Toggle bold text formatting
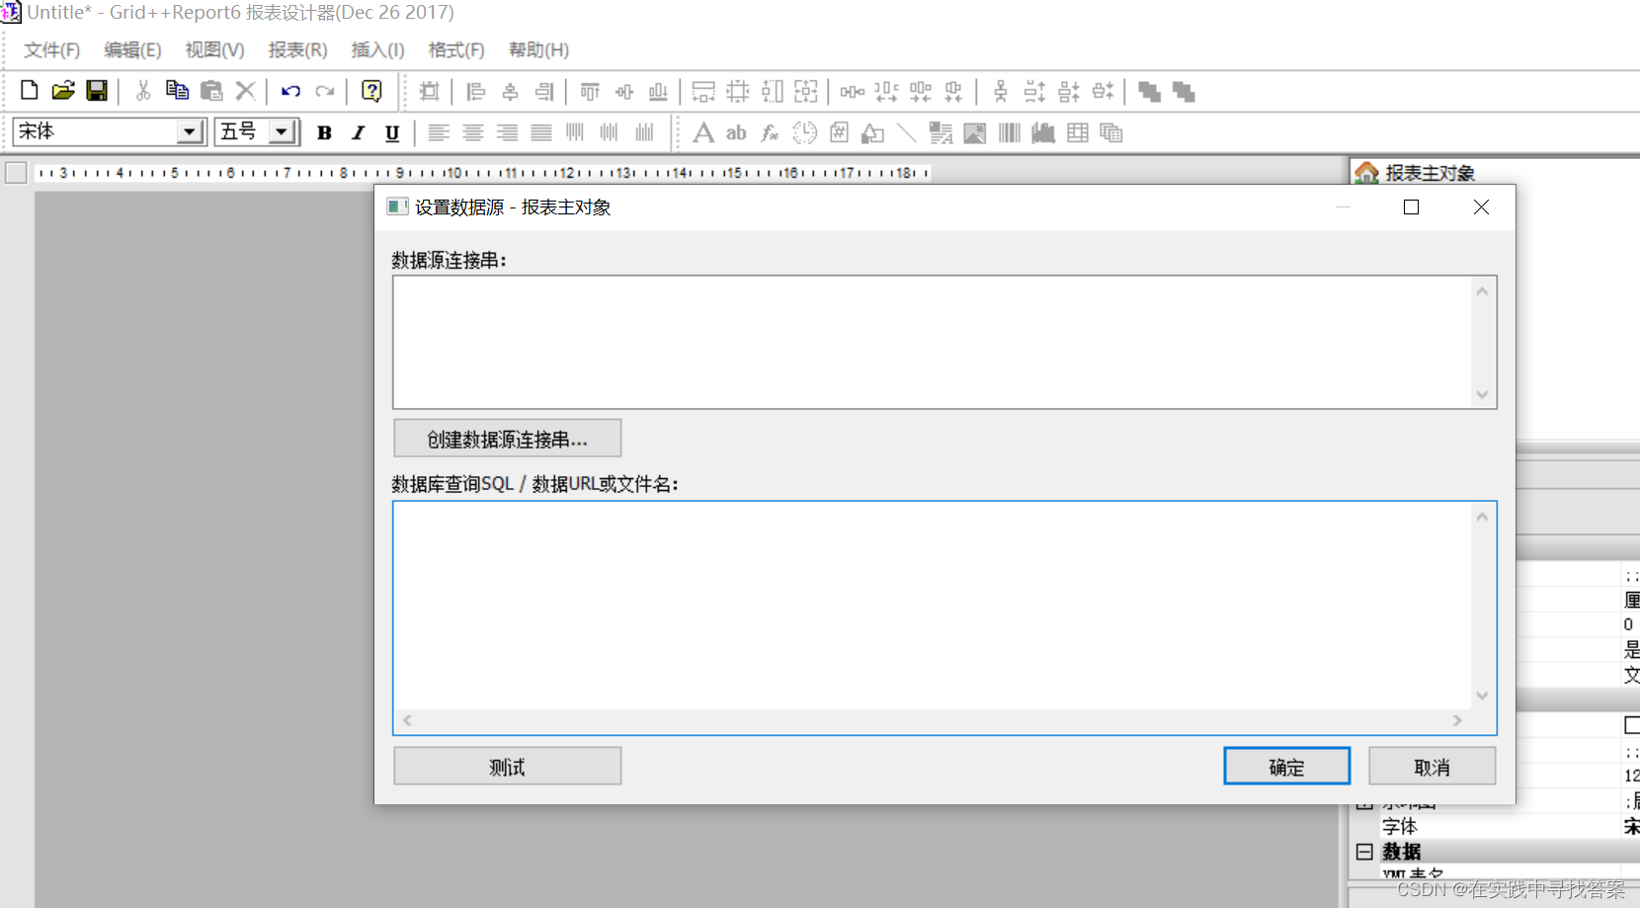1640x908 pixels. tap(324, 132)
